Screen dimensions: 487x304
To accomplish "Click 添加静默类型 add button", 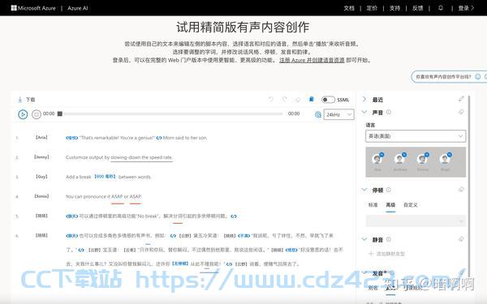I will point(386,254).
